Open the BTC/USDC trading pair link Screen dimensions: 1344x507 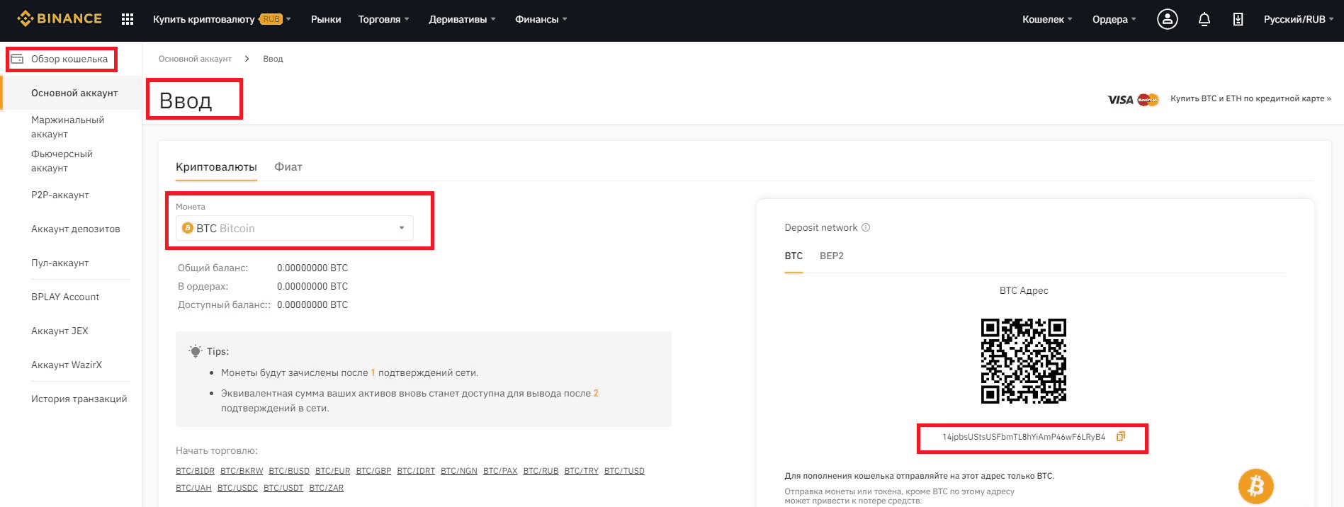pyautogui.click(x=237, y=488)
